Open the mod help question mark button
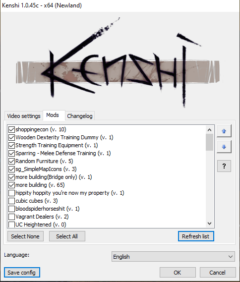The image size is (240, 282). (x=224, y=166)
